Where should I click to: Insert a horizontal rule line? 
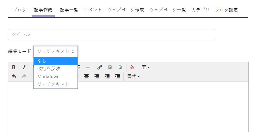coord(88,67)
